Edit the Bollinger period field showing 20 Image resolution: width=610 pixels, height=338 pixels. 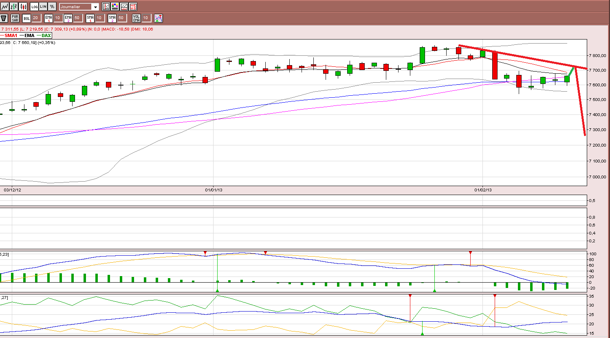(36, 18)
